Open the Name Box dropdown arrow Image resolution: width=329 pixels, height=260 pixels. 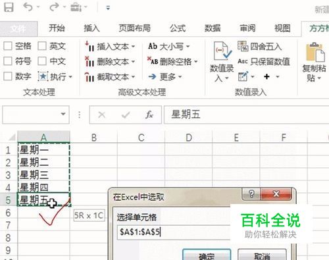coord(63,114)
